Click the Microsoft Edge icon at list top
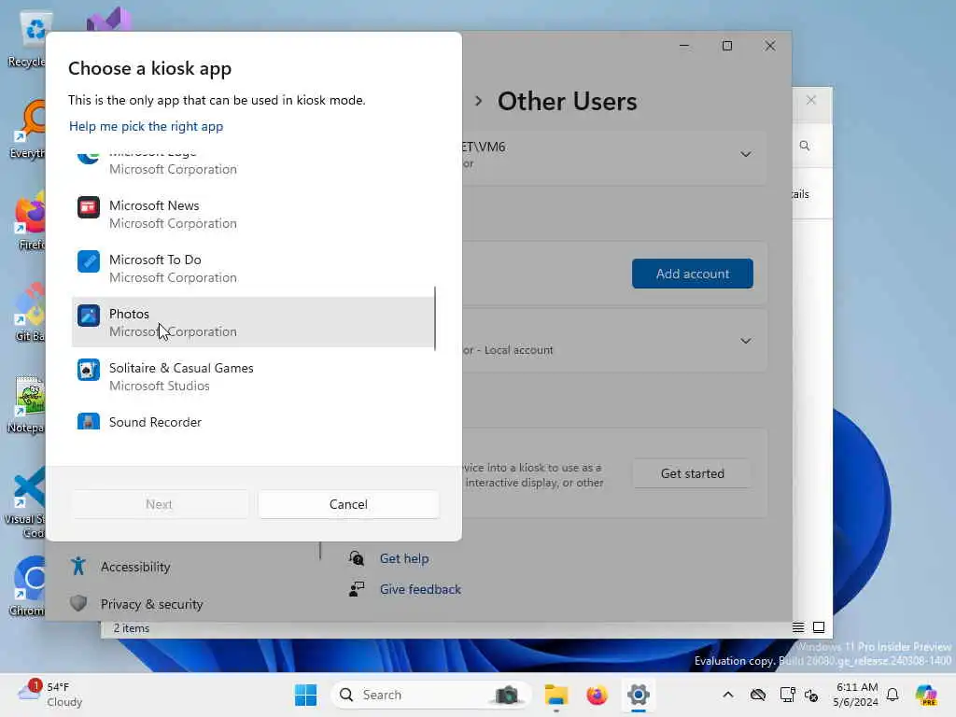Image resolution: width=956 pixels, height=717 pixels. (89, 157)
